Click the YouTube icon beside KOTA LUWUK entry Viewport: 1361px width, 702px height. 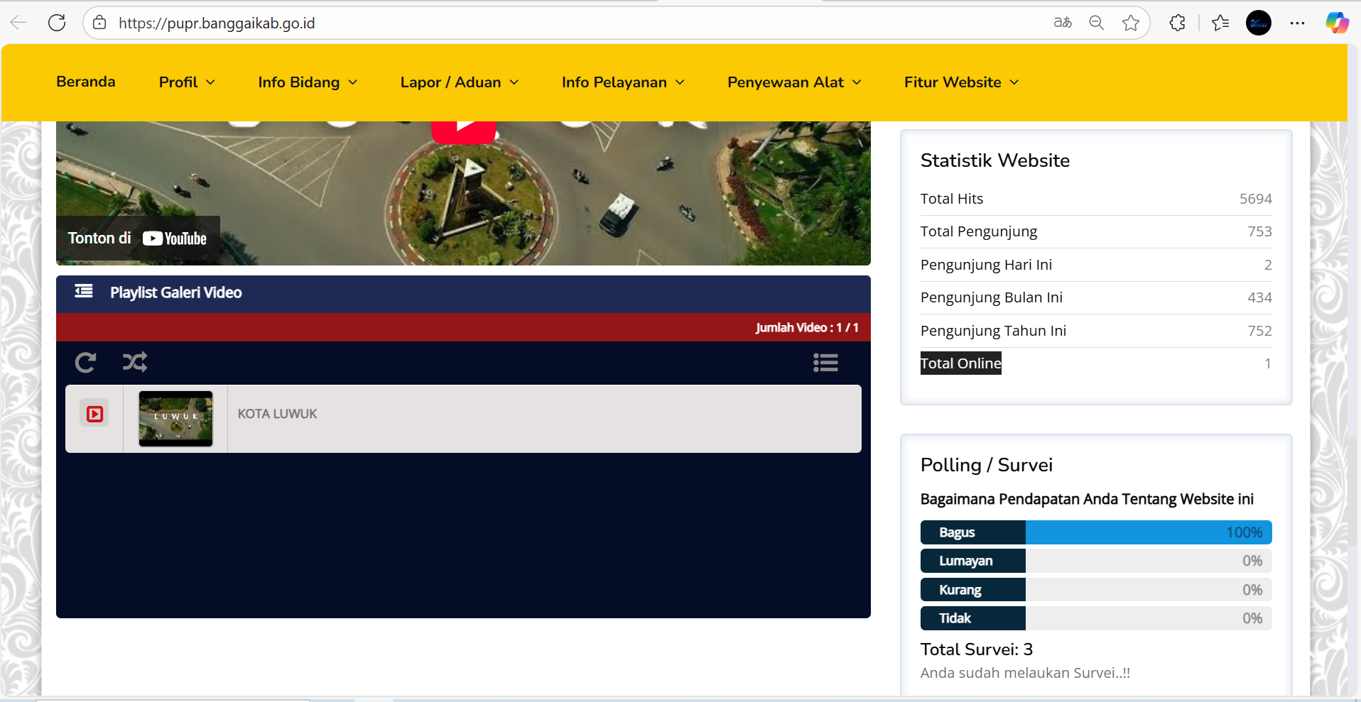point(94,413)
